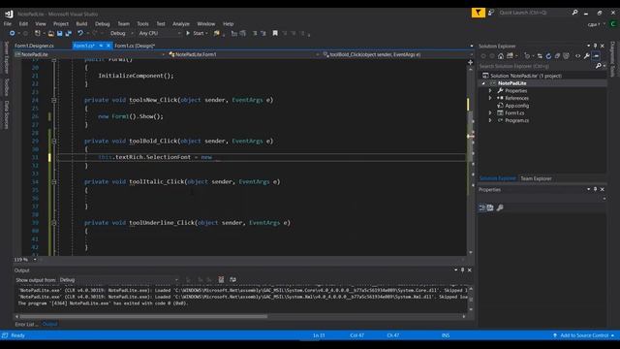The height and width of the screenshot is (349, 620).
Task: Click the Collapse All icon in Solution Explorer
Action: point(557,56)
